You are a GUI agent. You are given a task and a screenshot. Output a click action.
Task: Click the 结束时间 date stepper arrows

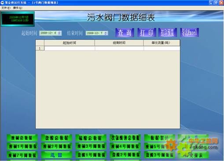tap(106, 33)
